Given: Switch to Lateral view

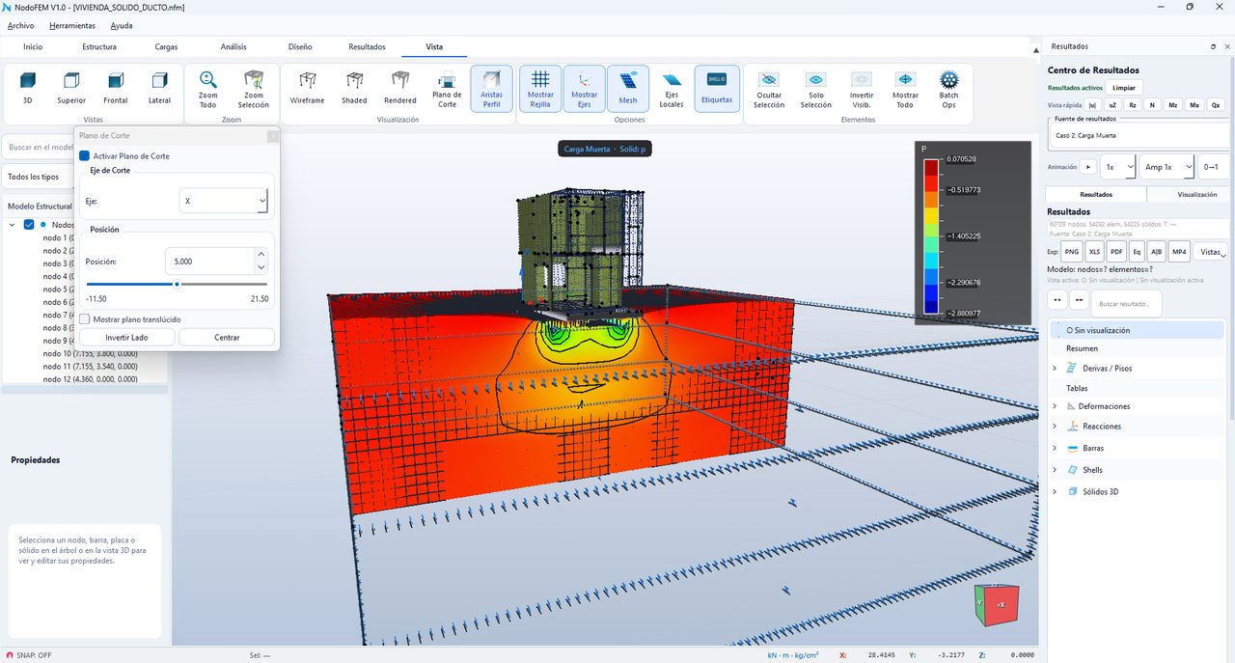Looking at the screenshot, I should pos(160,87).
